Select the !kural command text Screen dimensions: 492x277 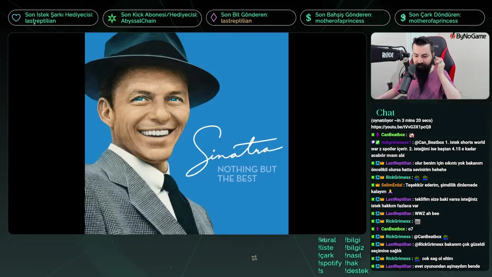click(x=327, y=240)
